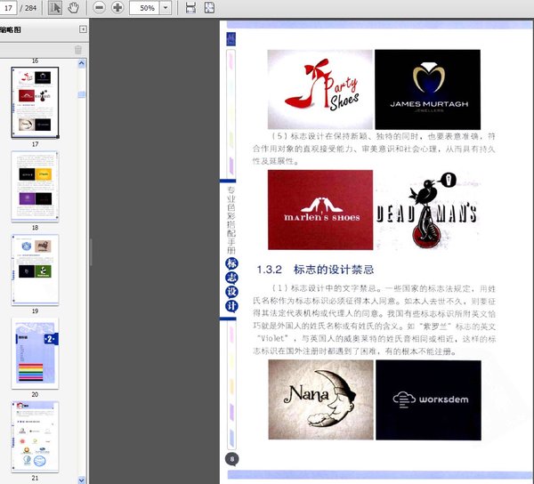Image resolution: width=534 pixels, height=484 pixels.
Task: Click the thumbnail panel trash icon
Action: [x=78, y=50]
